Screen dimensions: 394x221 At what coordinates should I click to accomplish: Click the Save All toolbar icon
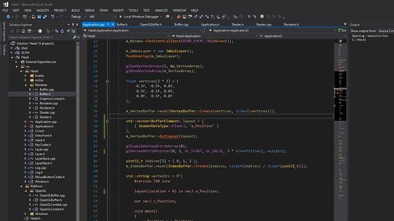coord(45,17)
